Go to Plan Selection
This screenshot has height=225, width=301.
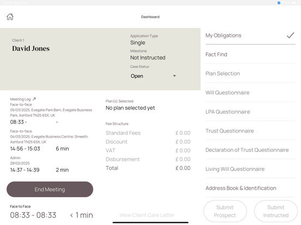[250, 73]
